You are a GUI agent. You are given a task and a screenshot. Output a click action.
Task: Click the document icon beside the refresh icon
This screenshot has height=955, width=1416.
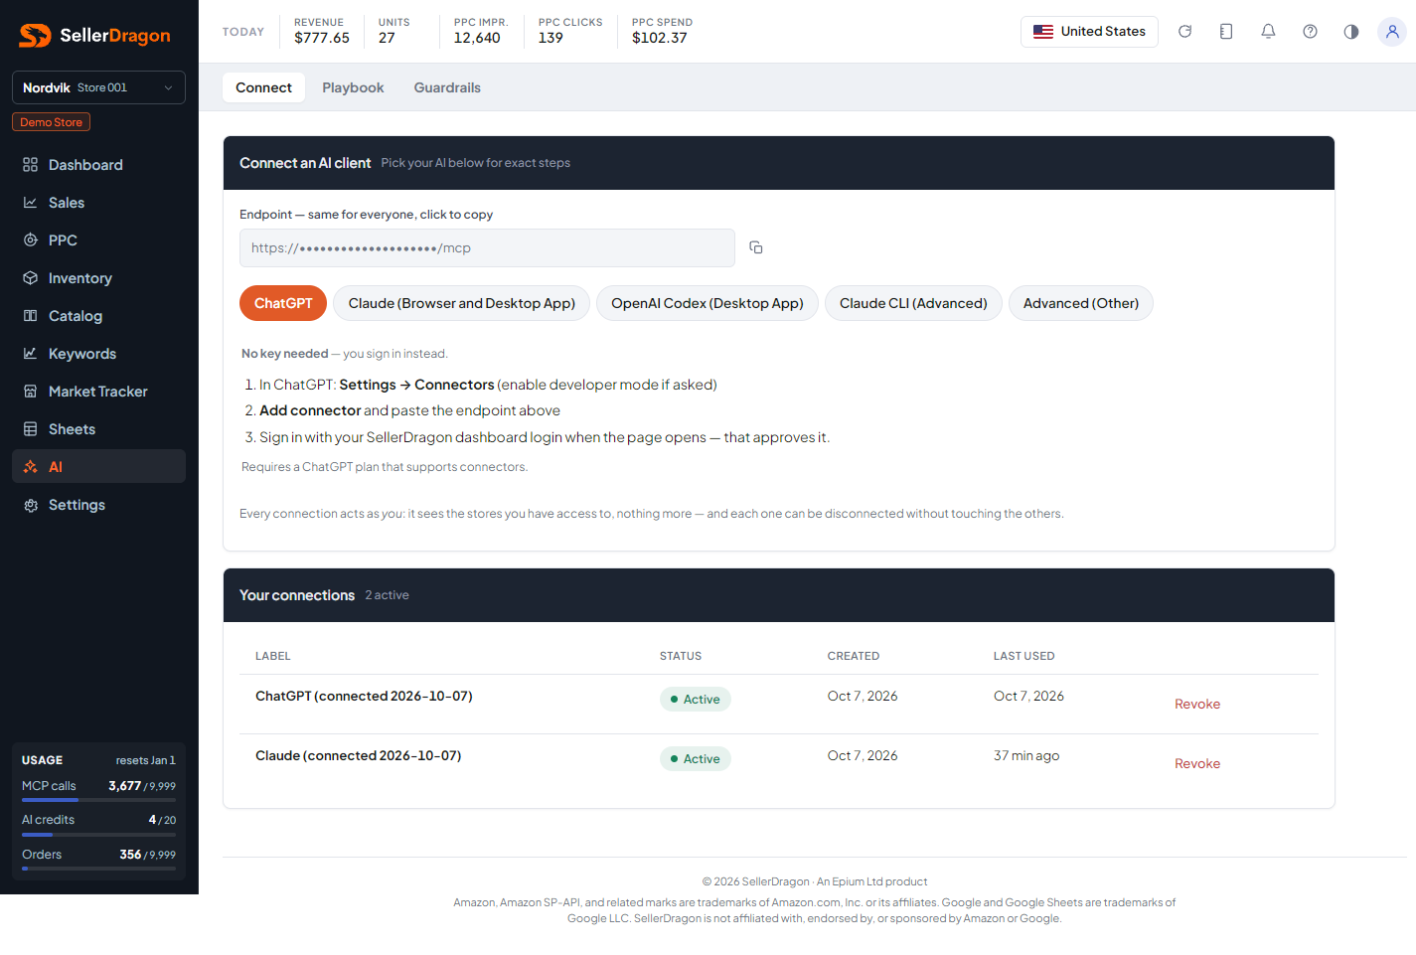pos(1226,32)
